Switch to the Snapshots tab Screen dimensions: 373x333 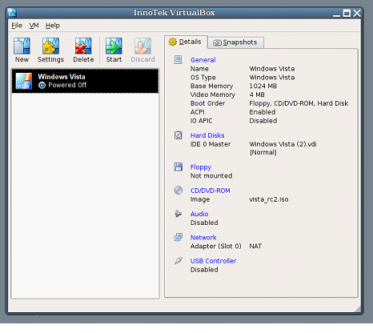(236, 42)
